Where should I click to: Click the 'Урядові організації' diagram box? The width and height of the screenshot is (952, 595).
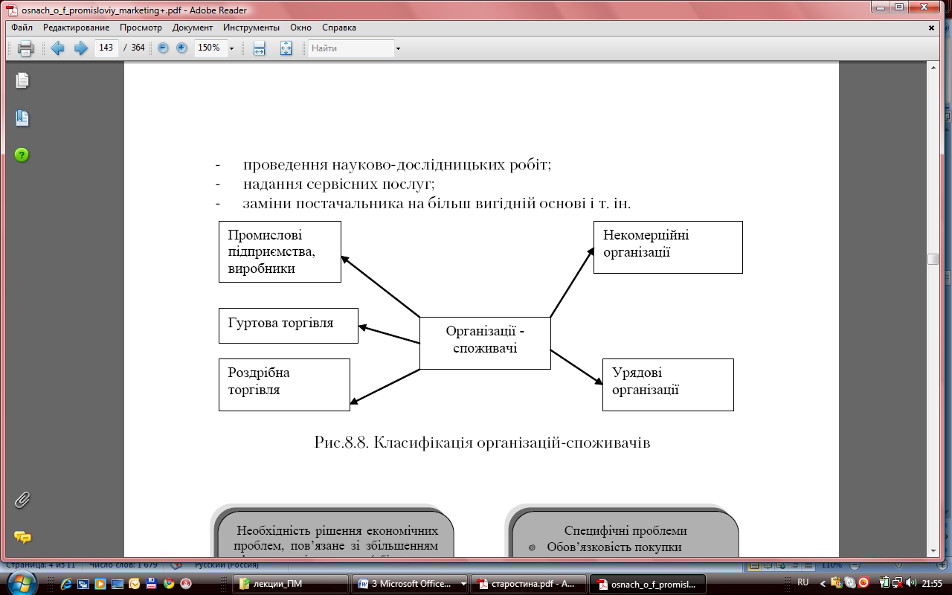(x=668, y=385)
